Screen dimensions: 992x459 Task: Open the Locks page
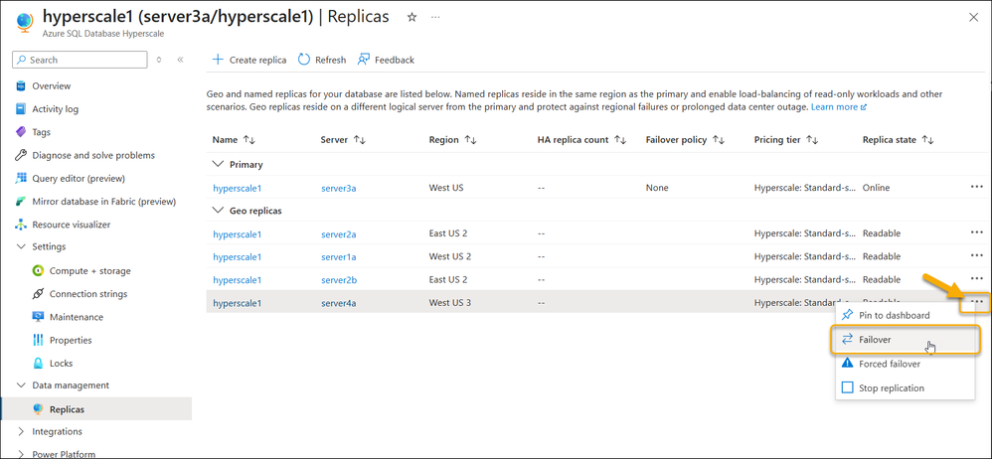(x=61, y=363)
